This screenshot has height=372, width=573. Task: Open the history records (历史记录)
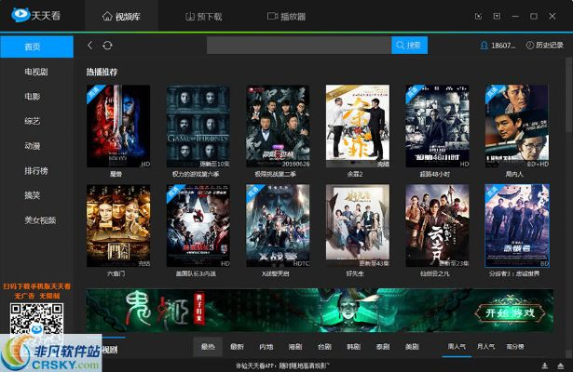pos(543,45)
